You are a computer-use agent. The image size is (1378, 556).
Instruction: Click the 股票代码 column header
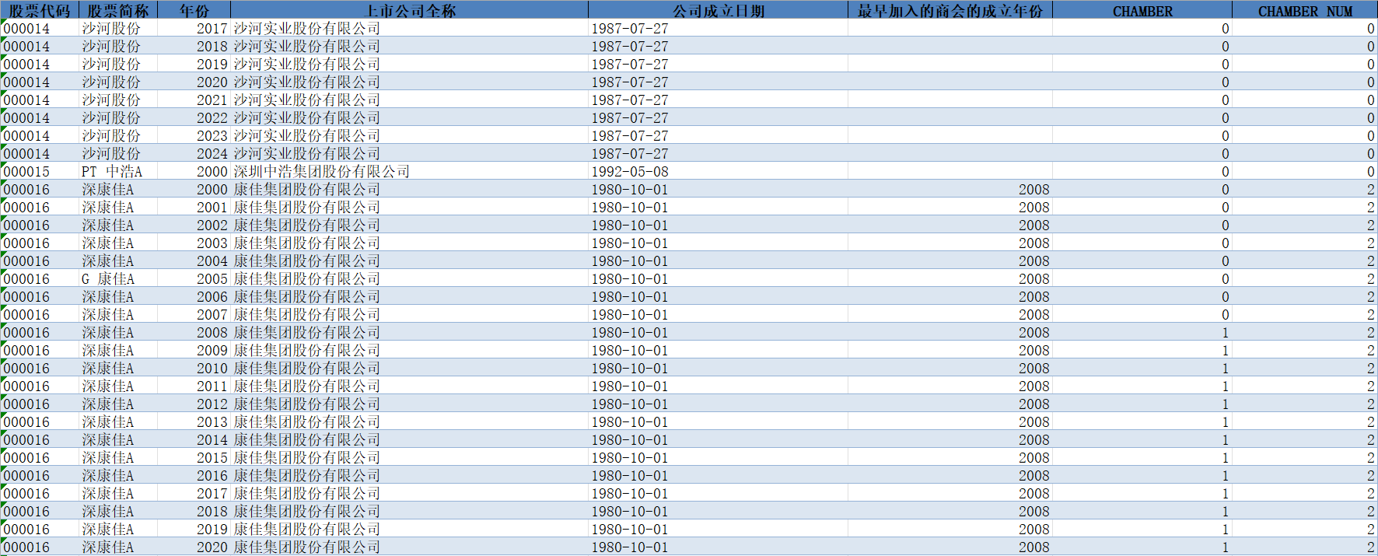(x=40, y=11)
